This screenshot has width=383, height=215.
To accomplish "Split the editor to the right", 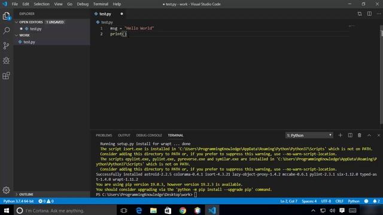I will click(x=369, y=14).
